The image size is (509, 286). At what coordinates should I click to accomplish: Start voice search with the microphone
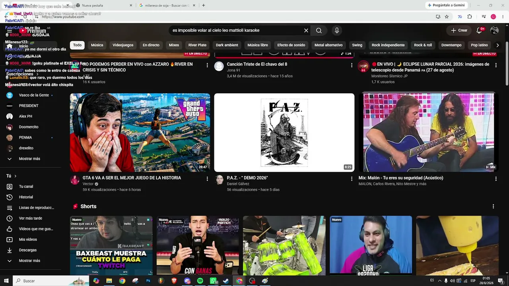[337, 31]
